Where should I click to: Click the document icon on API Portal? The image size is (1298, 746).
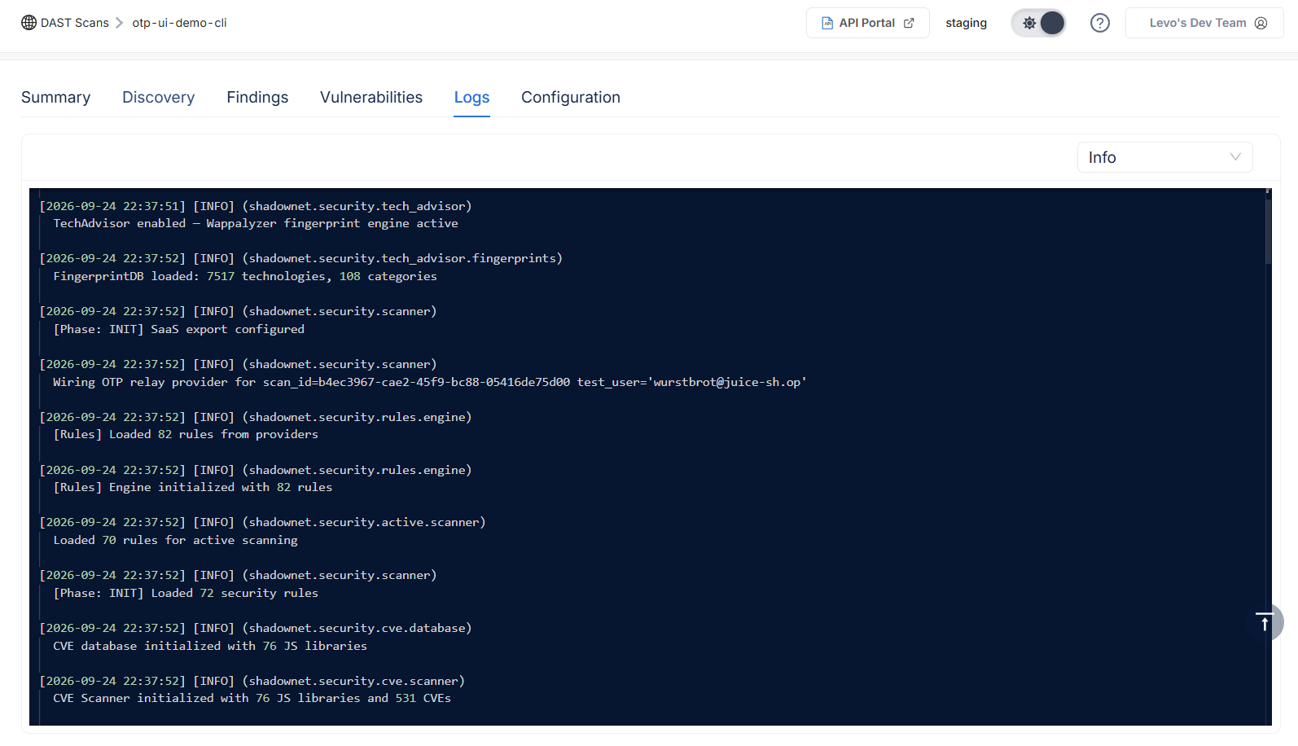[x=827, y=23]
